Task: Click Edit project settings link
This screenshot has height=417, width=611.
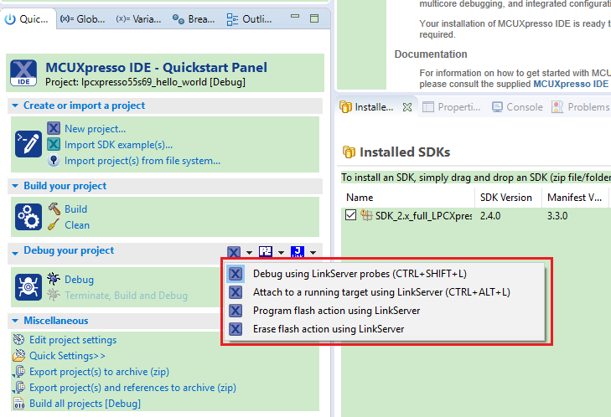Action: (73, 340)
